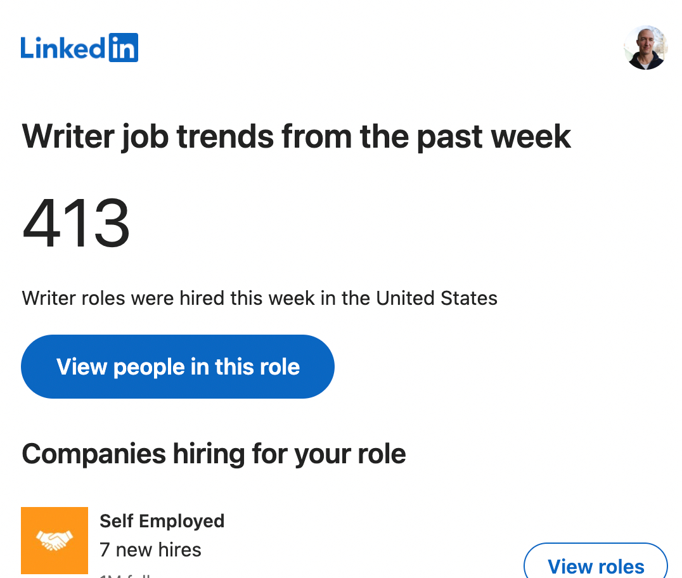Screen dimensions: 682x578
Task: Click 'United States' in the summary line
Action: point(437,298)
